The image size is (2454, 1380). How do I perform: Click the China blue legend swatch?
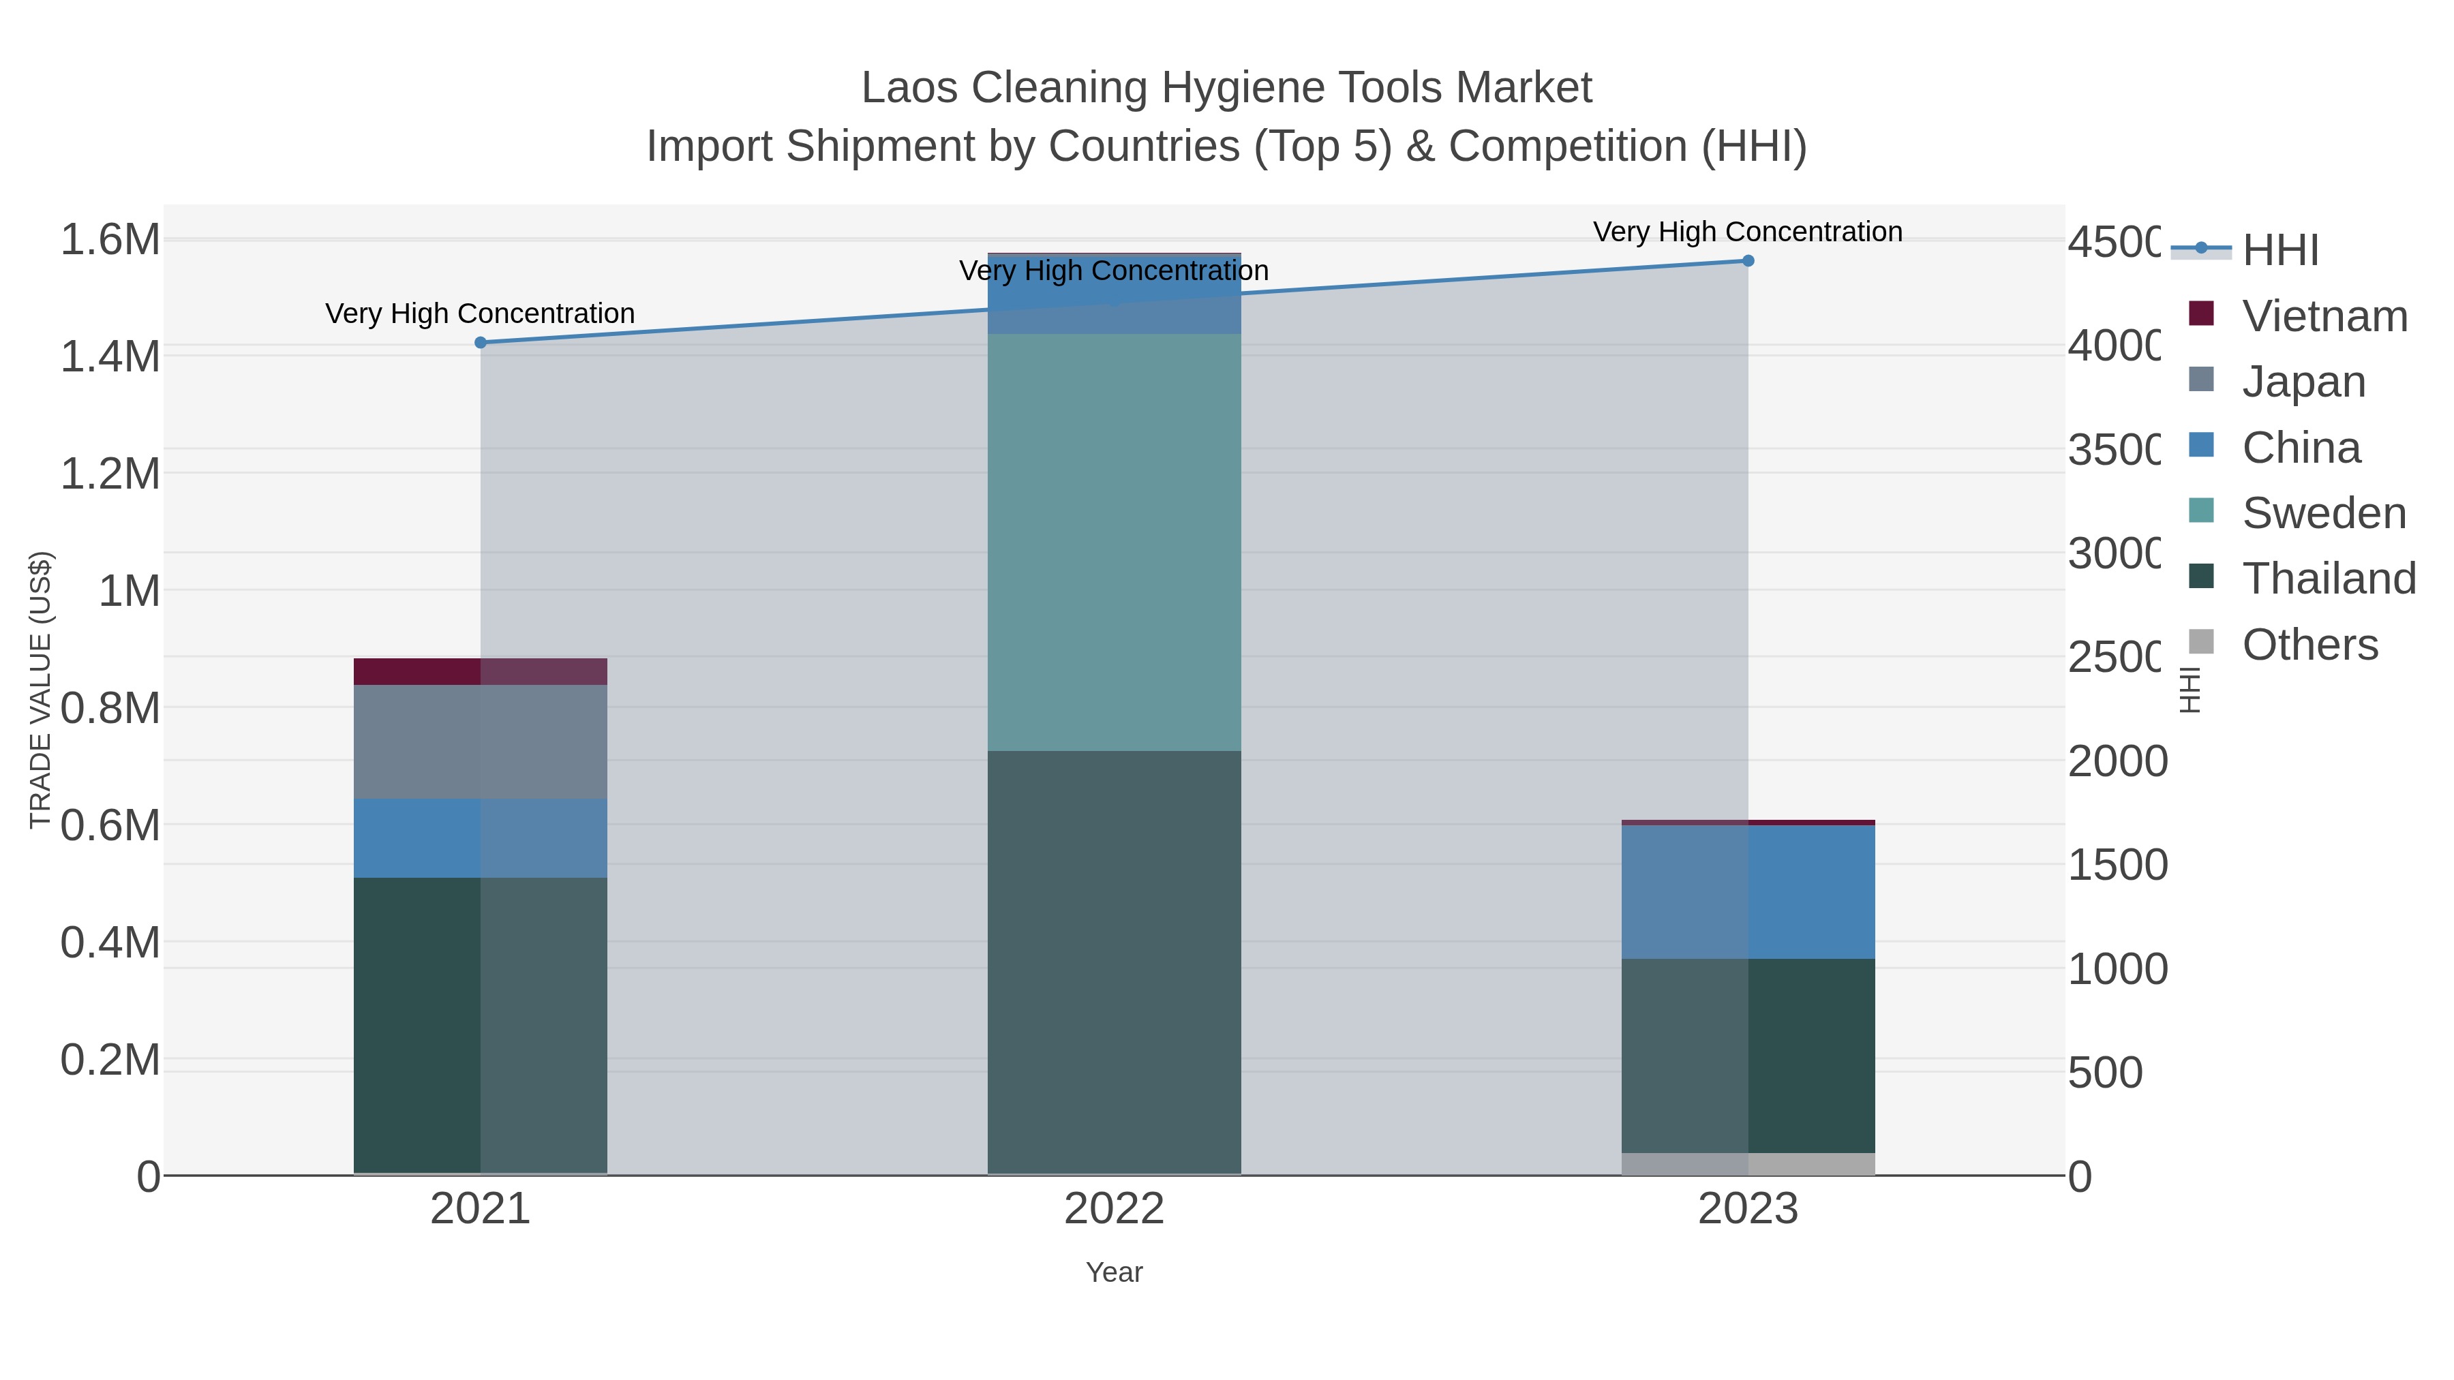[2202, 445]
